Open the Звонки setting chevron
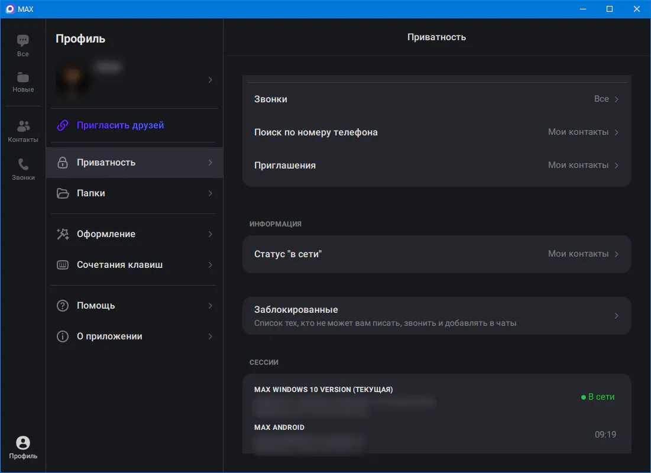 click(617, 99)
